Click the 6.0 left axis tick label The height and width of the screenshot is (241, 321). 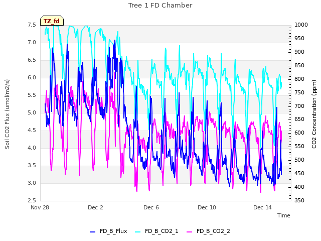click(32, 77)
